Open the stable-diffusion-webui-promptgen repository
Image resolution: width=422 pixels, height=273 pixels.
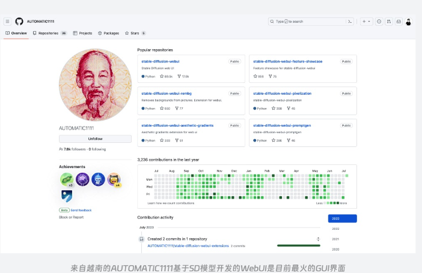282,125
